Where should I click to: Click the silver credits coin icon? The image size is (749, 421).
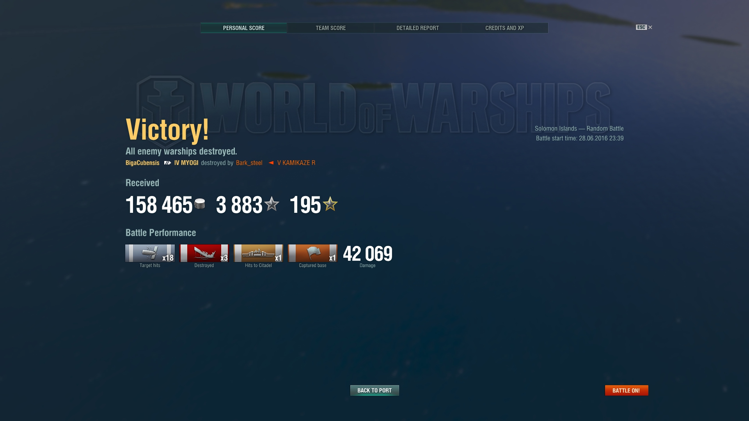click(200, 204)
